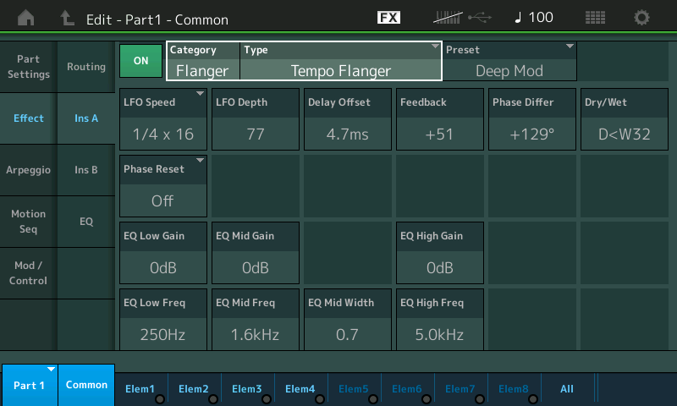Viewport: 677px width, 406px height.
Task: Select the Dry/Wet D<W32 parameter
Action: coord(625,119)
